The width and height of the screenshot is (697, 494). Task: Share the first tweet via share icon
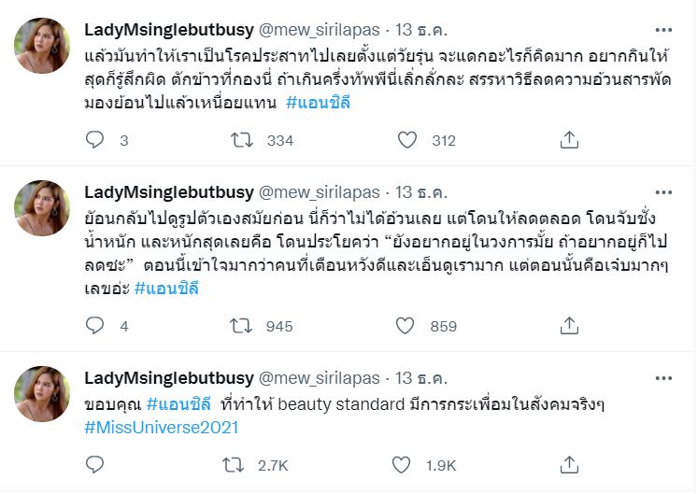click(569, 140)
